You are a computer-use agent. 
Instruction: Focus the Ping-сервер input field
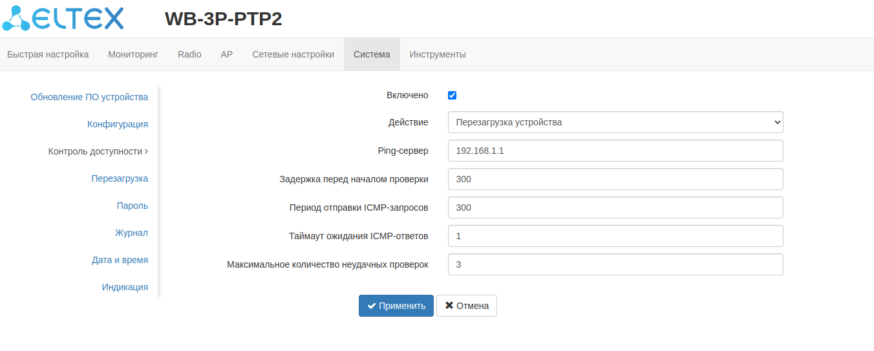(x=615, y=151)
